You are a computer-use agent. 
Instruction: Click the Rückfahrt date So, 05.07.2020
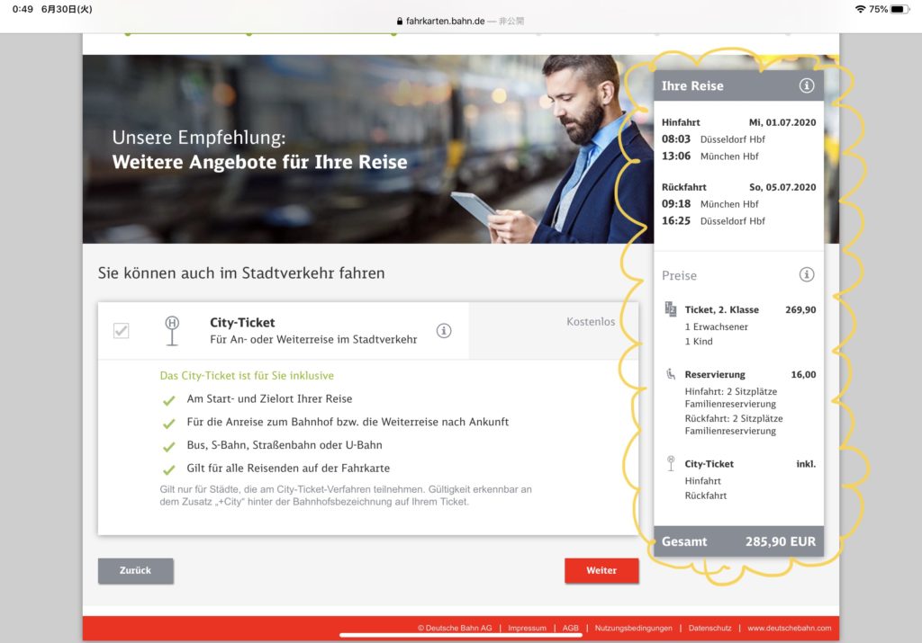782,187
